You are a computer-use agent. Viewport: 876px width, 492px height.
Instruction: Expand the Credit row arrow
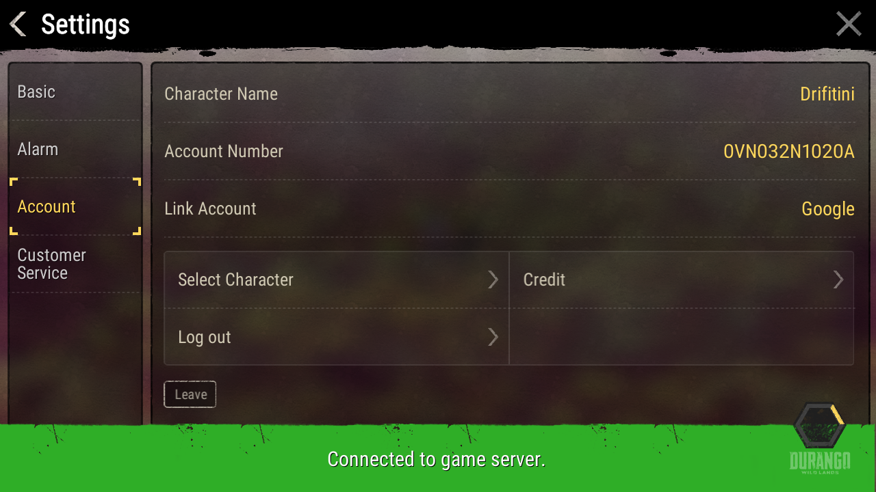click(838, 279)
